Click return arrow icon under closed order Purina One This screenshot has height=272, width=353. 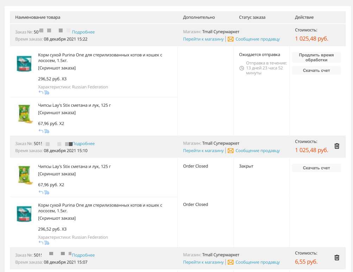coord(41,242)
